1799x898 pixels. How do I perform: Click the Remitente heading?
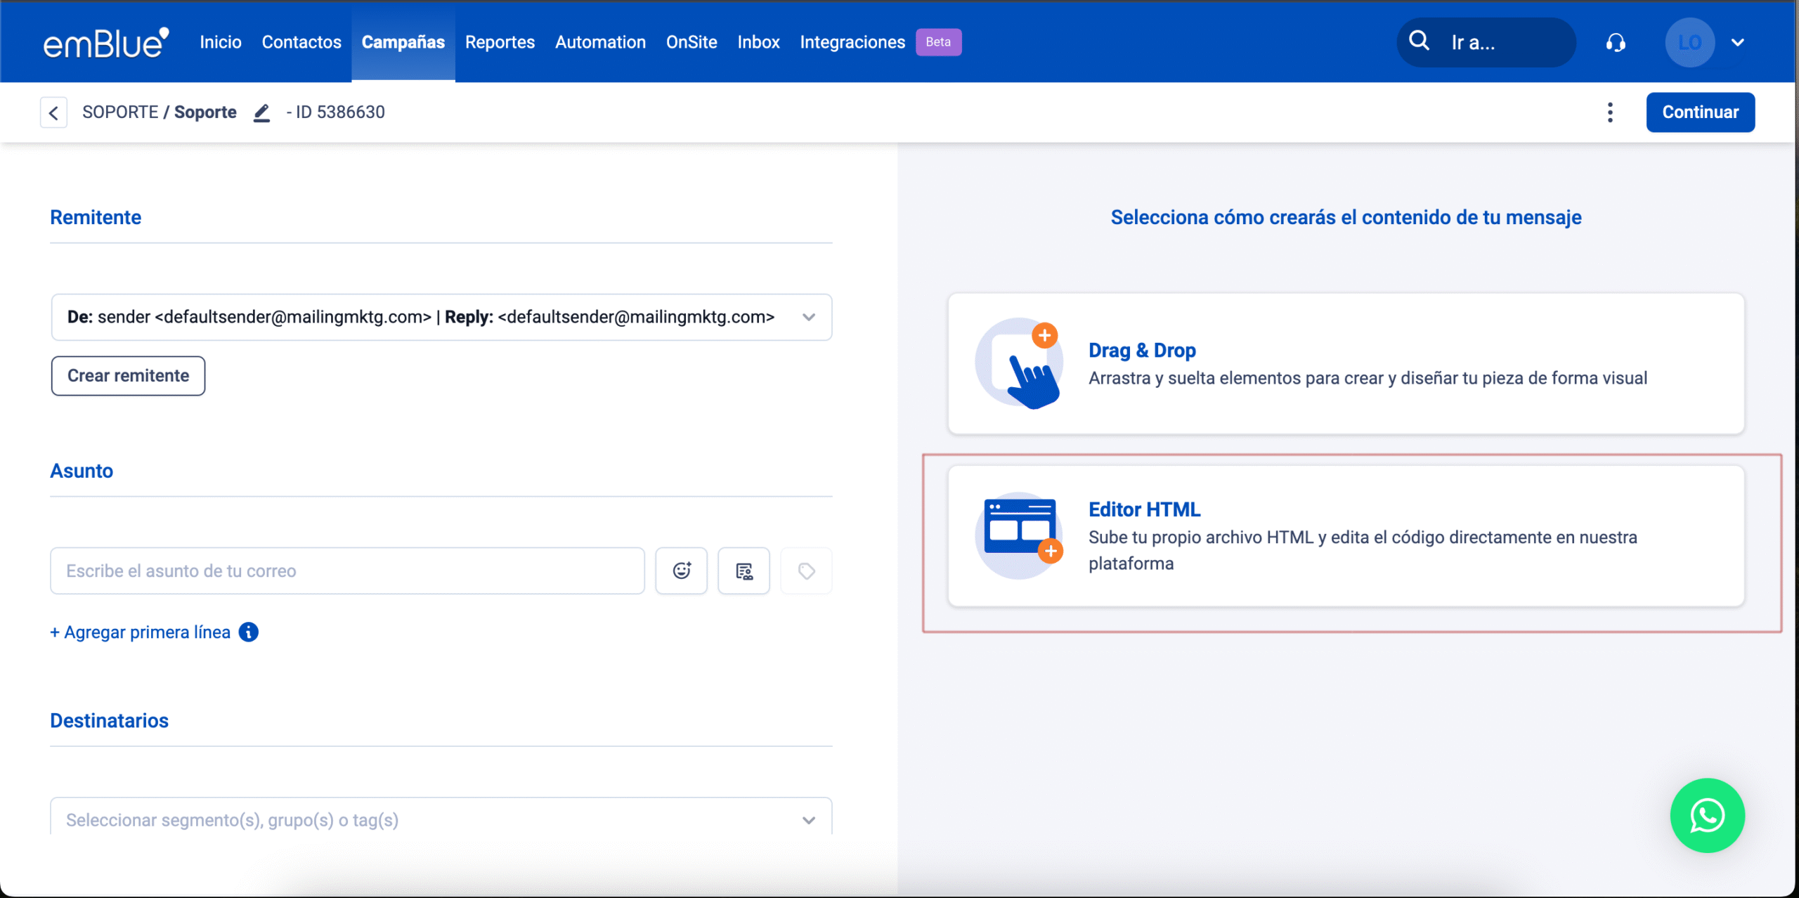[x=96, y=217]
